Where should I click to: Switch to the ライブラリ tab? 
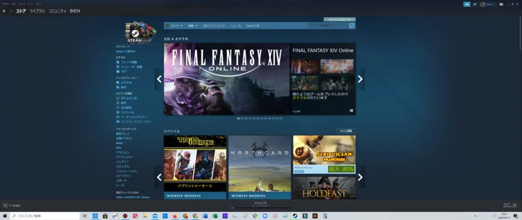(x=37, y=11)
